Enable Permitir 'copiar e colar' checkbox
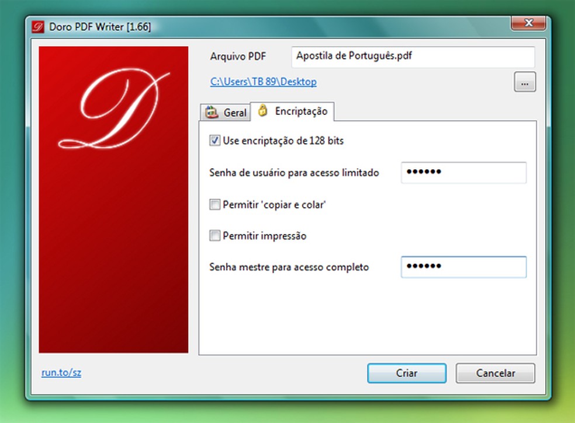The image size is (575, 423). pyautogui.click(x=214, y=204)
